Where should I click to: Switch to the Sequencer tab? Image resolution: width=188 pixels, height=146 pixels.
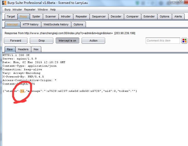99,16
